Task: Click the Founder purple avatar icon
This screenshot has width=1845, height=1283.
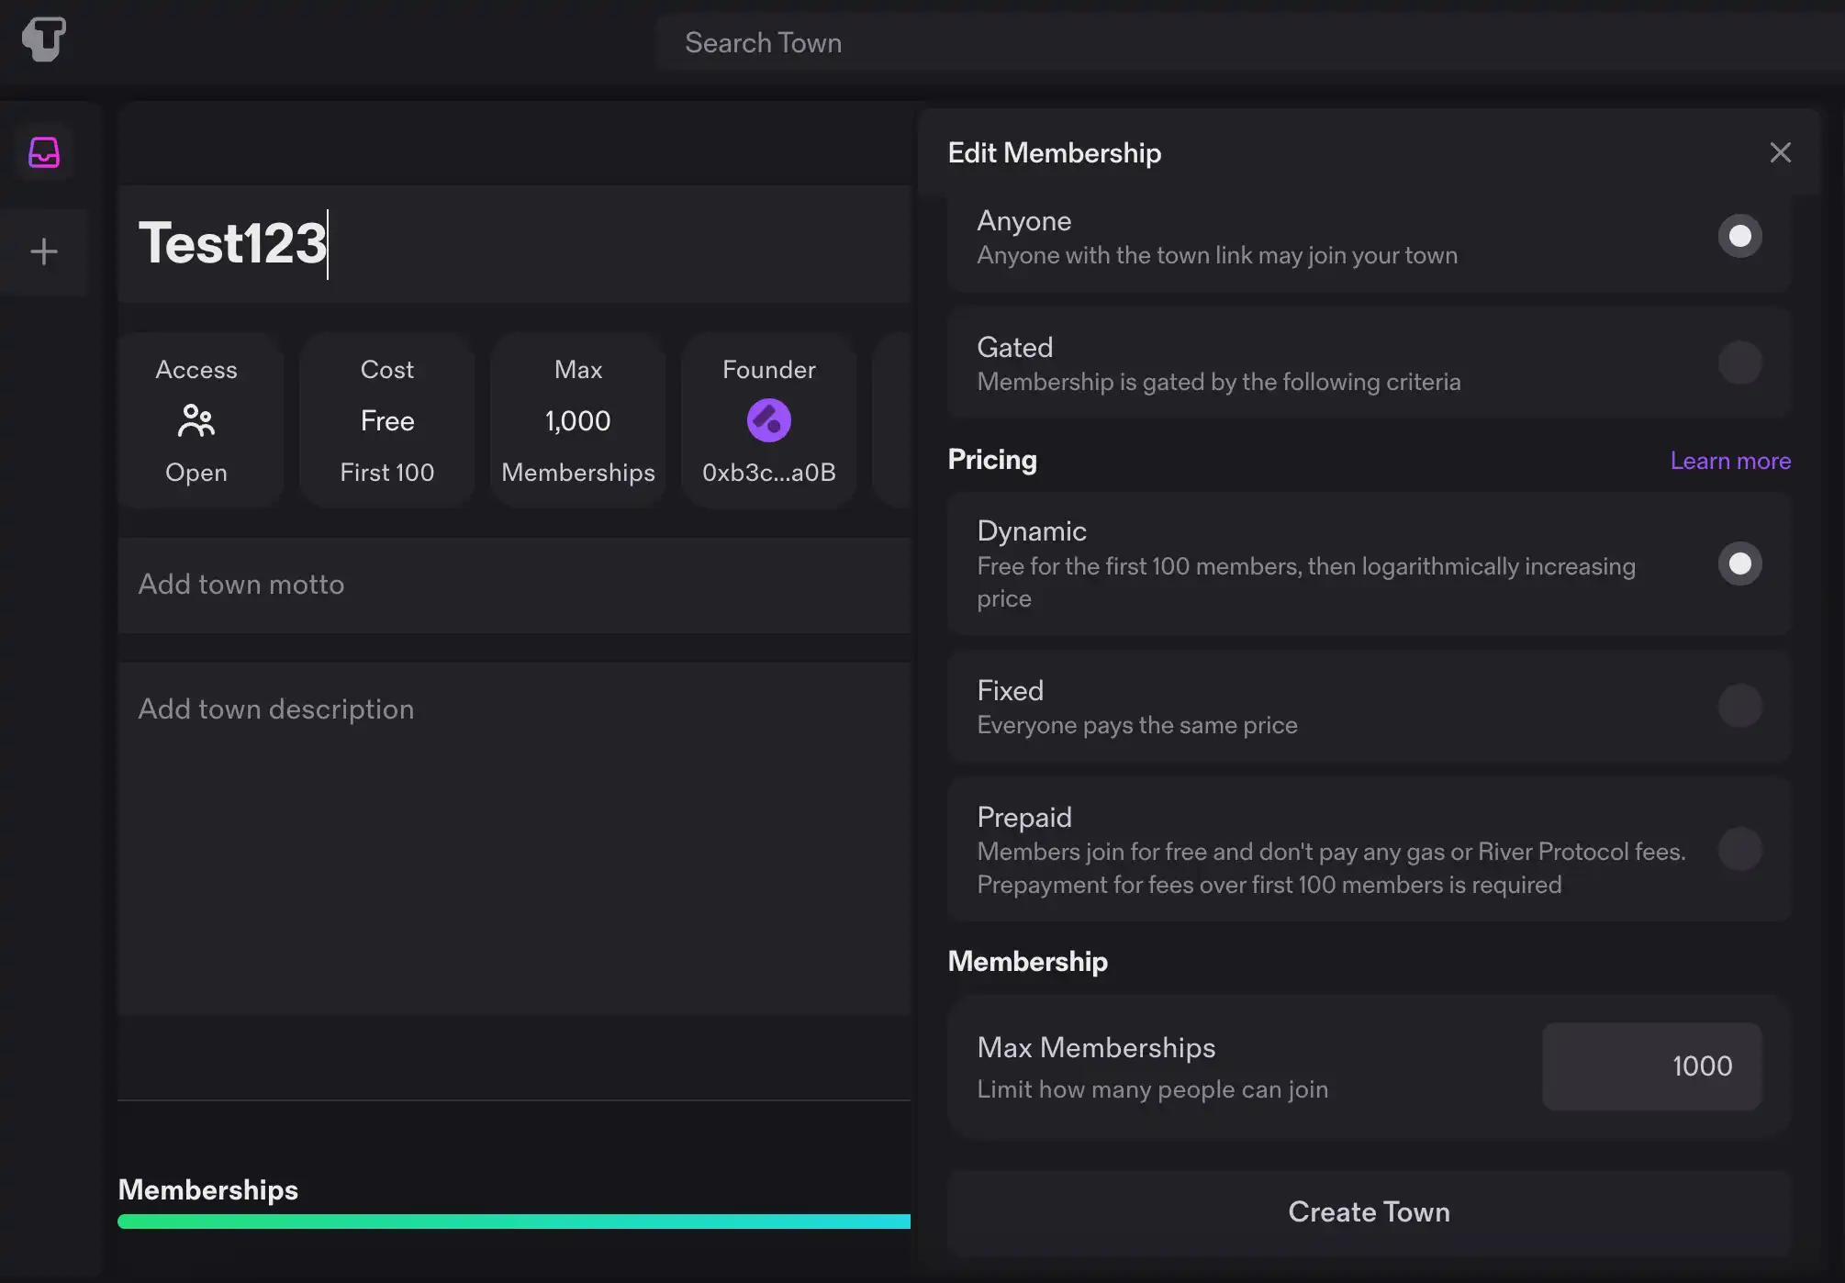Action: 768,420
